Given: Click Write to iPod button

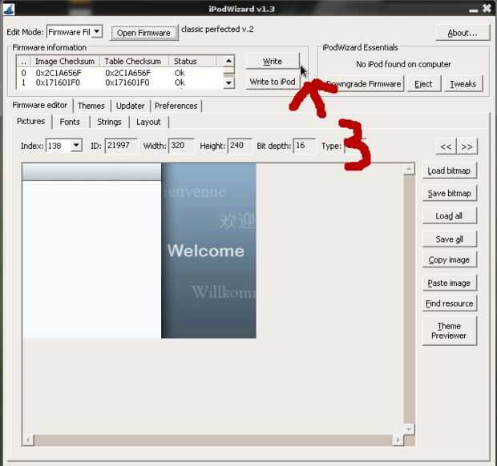Looking at the screenshot, I should (273, 82).
